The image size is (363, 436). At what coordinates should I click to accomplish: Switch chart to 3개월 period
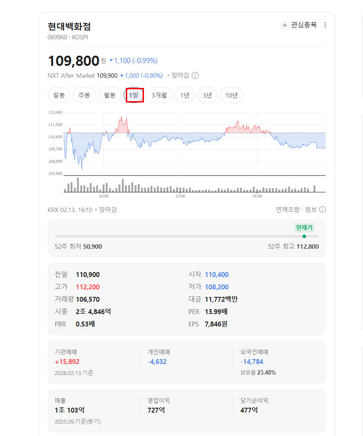pos(159,95)
